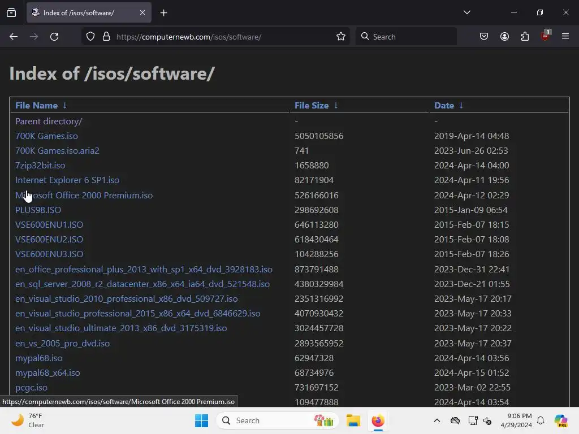
Task: Download en_vs_2005_pro_dvd.iso
Action: tap(62, 344)
